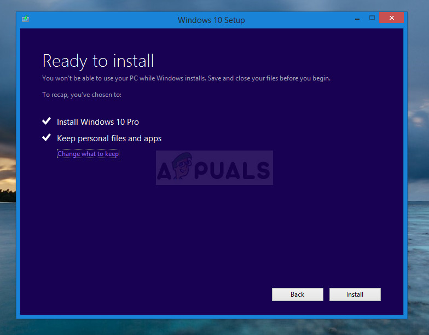Select the 'Keep personal files and apps' text
The width and height of the screenshot is (429, 335).
109,138
